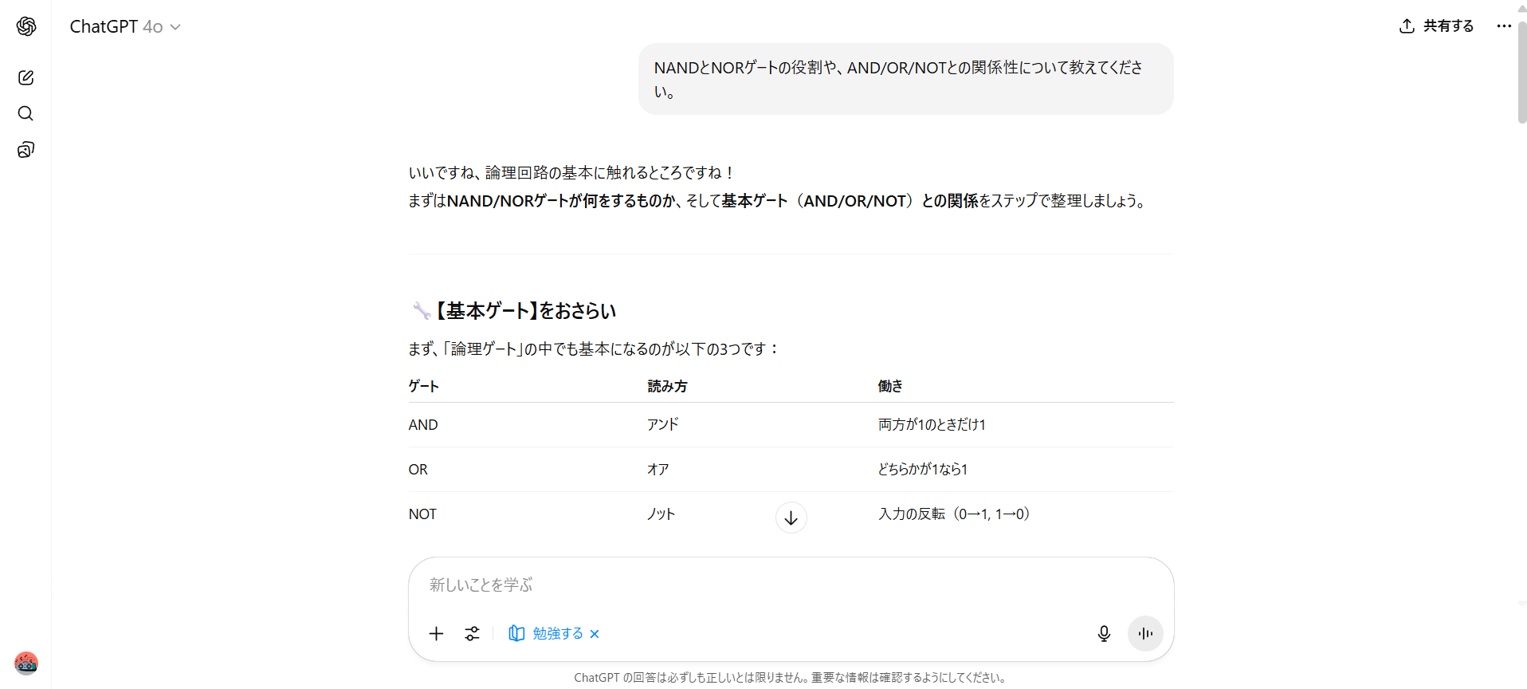Viewport: 1527px width, 689px height.
Task: Select the OR table cell
Action: point(418,470)
